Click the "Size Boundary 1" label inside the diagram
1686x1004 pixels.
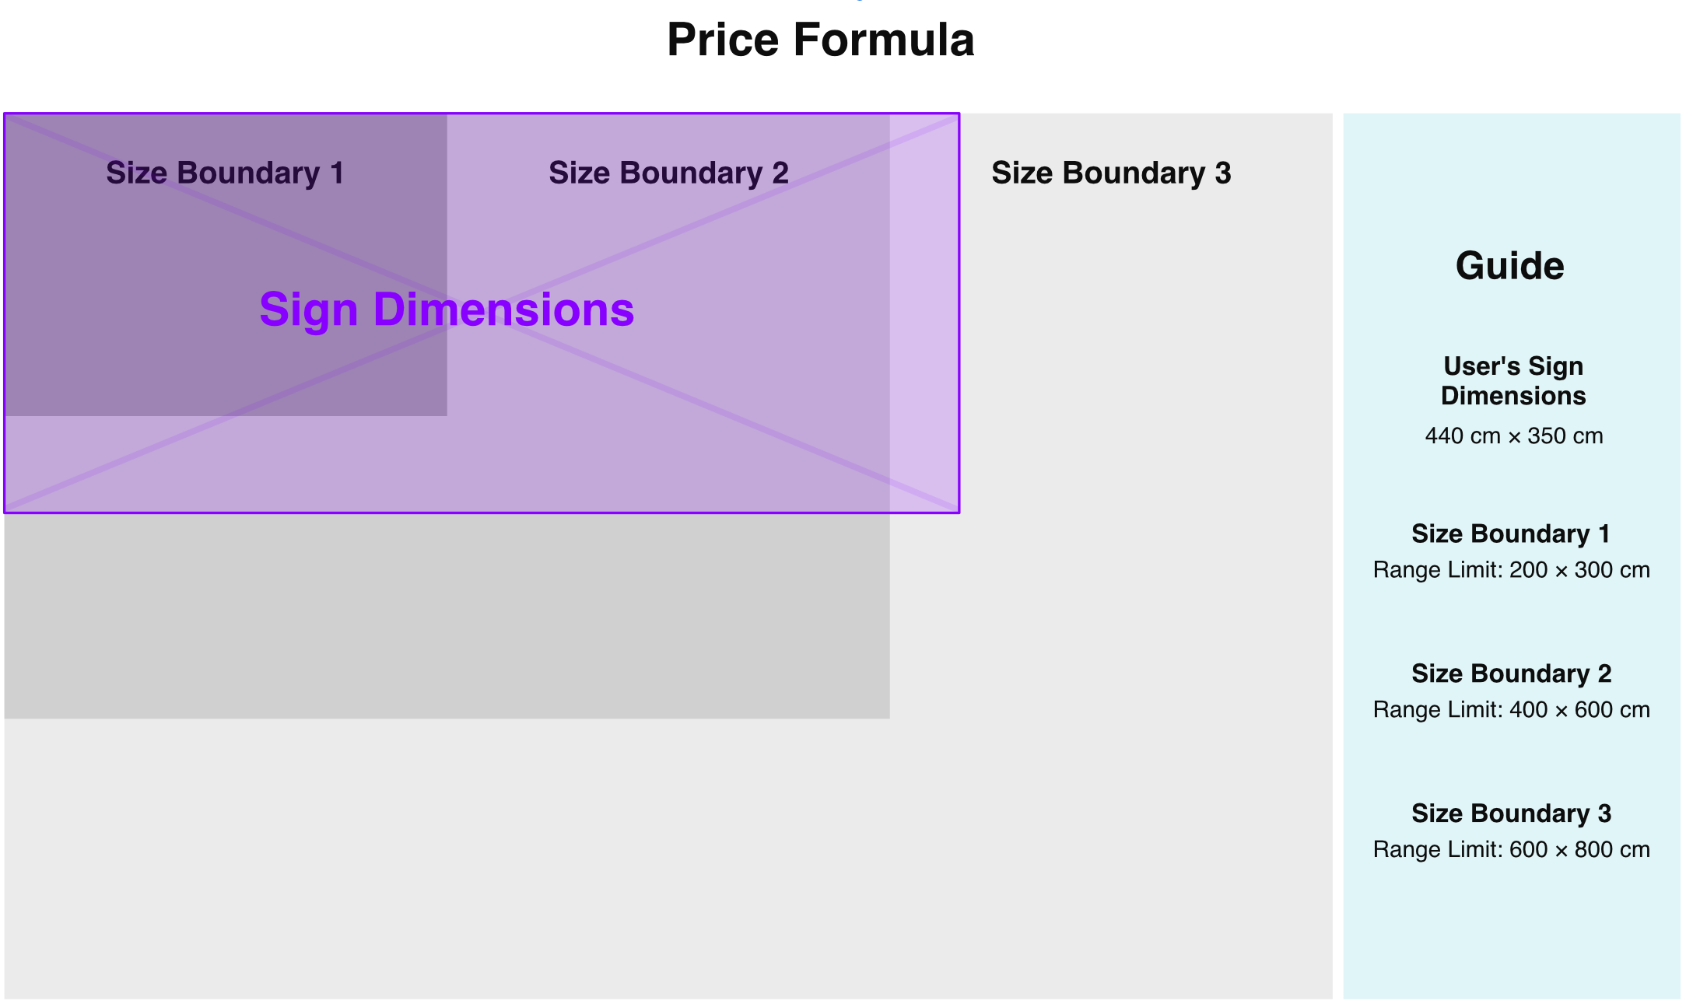[225, 173]
